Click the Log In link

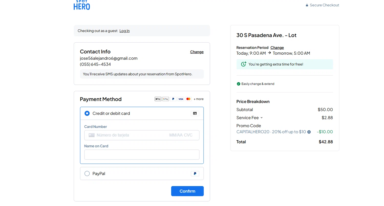pyautogui.click(x=124, y=31)
